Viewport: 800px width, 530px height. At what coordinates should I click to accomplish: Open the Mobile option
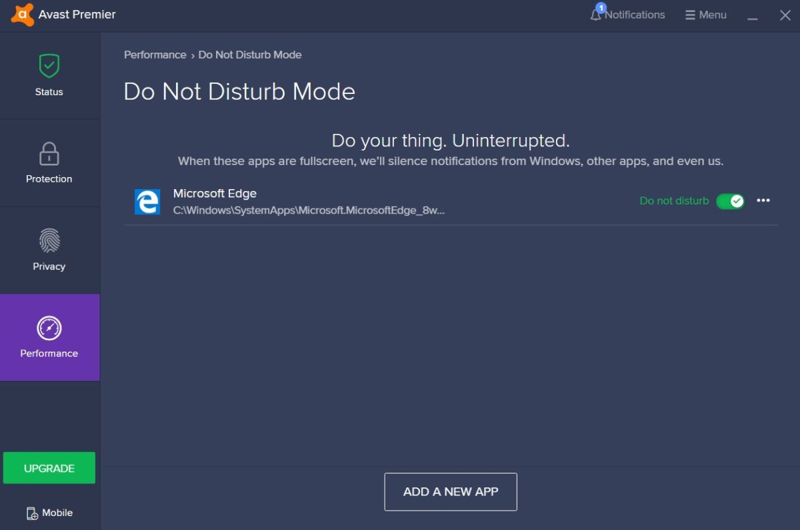point(49,513)
